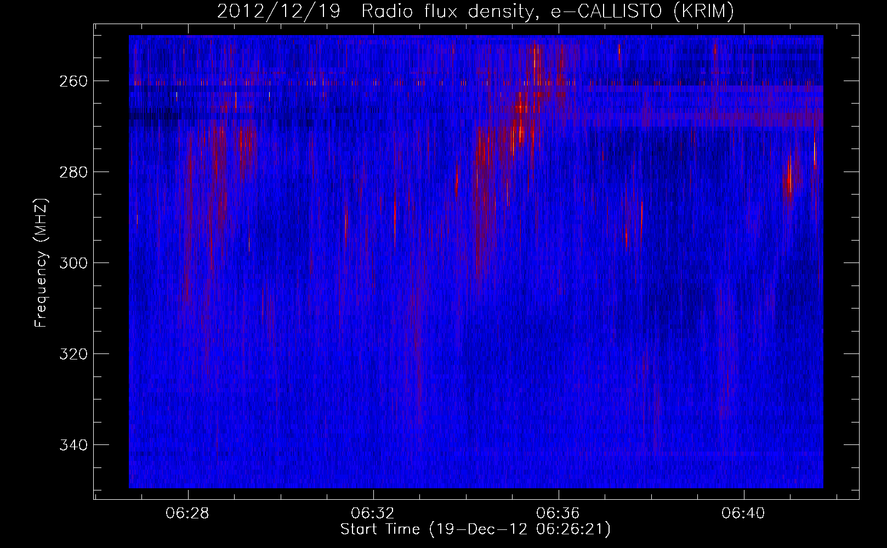887x548 pixels.
Task: Click the plot title 2012/12/19 Radio flux density
Action: 476,12
